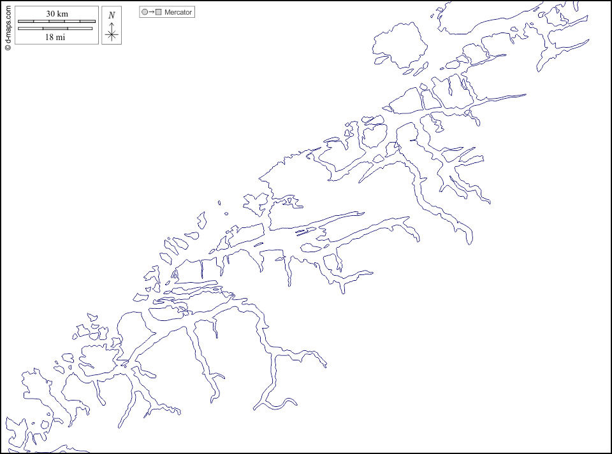Click the letter N above the compass arrow
Image resolution: width=612 pixels, height=454 pixels.
coord(112,15)
